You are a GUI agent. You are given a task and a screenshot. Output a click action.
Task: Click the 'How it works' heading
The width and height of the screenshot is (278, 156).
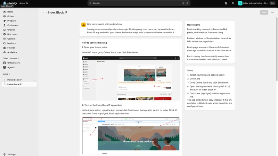[x=194, y=25]
